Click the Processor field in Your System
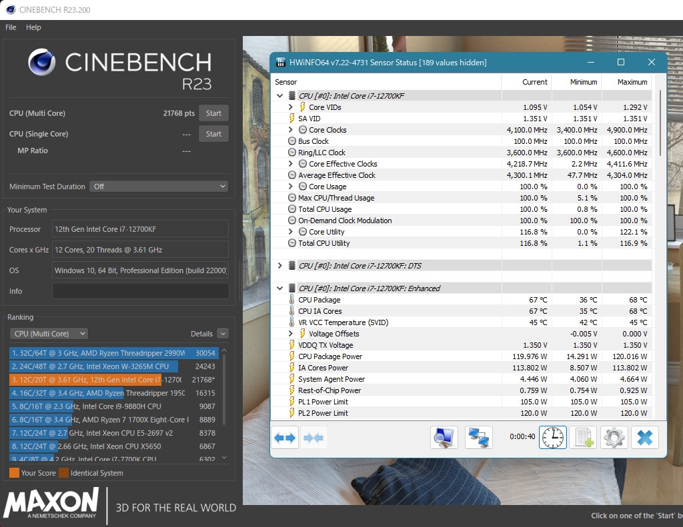683x527 pixels. coord(140,229)
